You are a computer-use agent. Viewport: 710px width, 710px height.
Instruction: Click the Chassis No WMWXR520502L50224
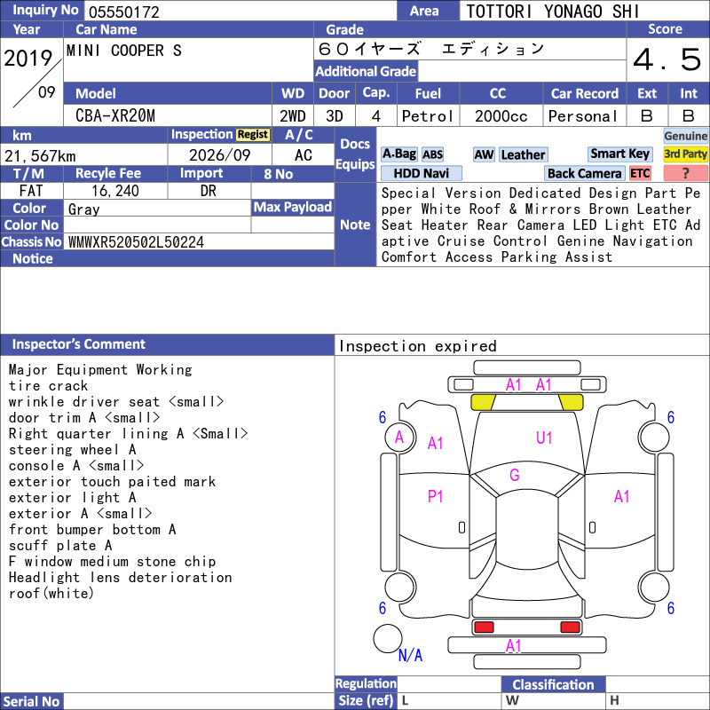(x=136, y=241)
